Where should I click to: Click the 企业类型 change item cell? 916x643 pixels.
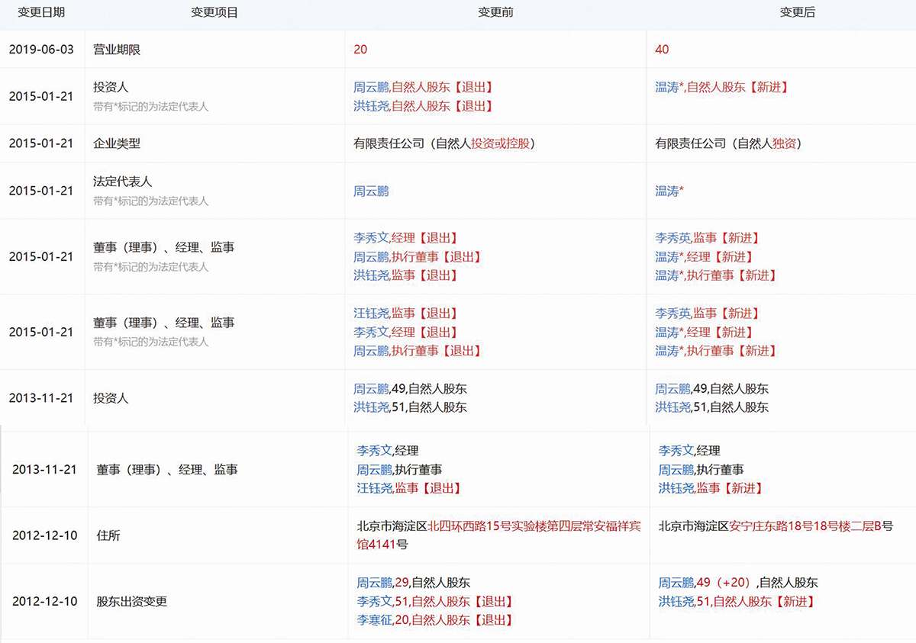click(x=117, y=143)
